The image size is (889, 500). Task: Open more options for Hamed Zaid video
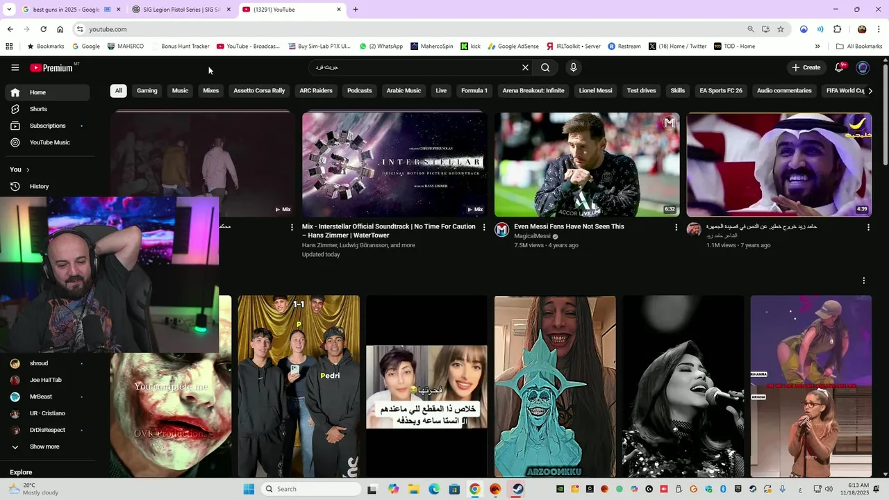(x=868, y=227)
